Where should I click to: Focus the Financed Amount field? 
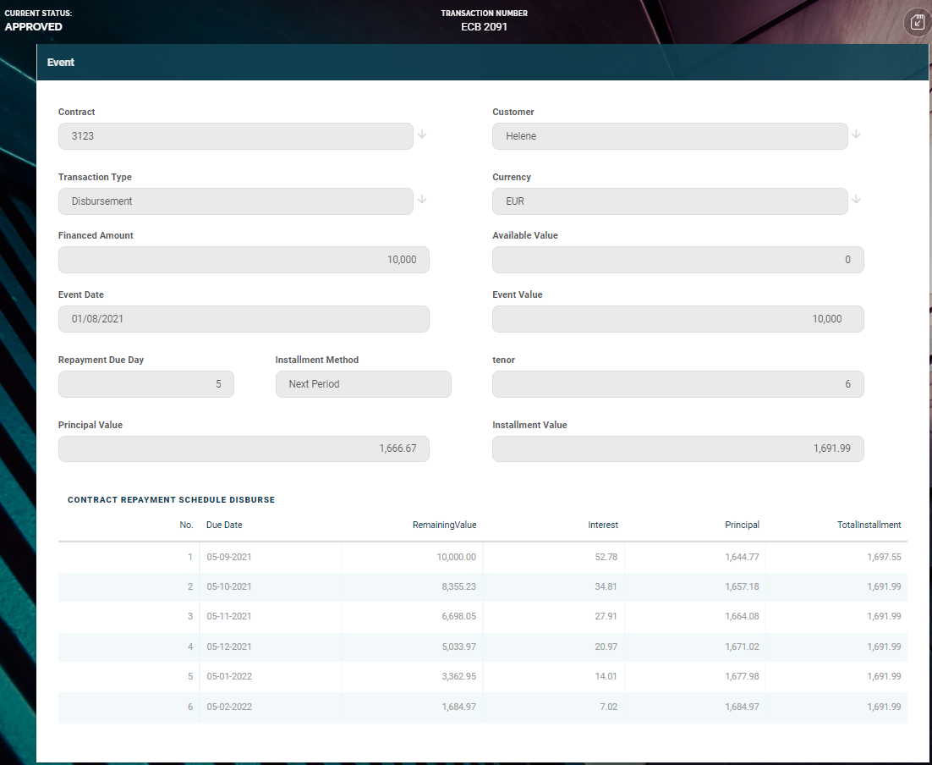pos(244,260)
